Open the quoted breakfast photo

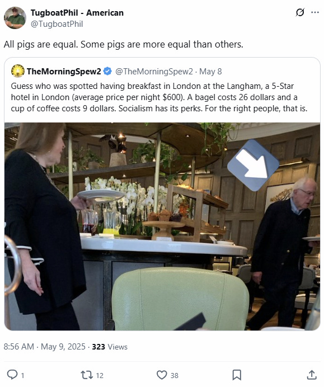coord(162,226)
